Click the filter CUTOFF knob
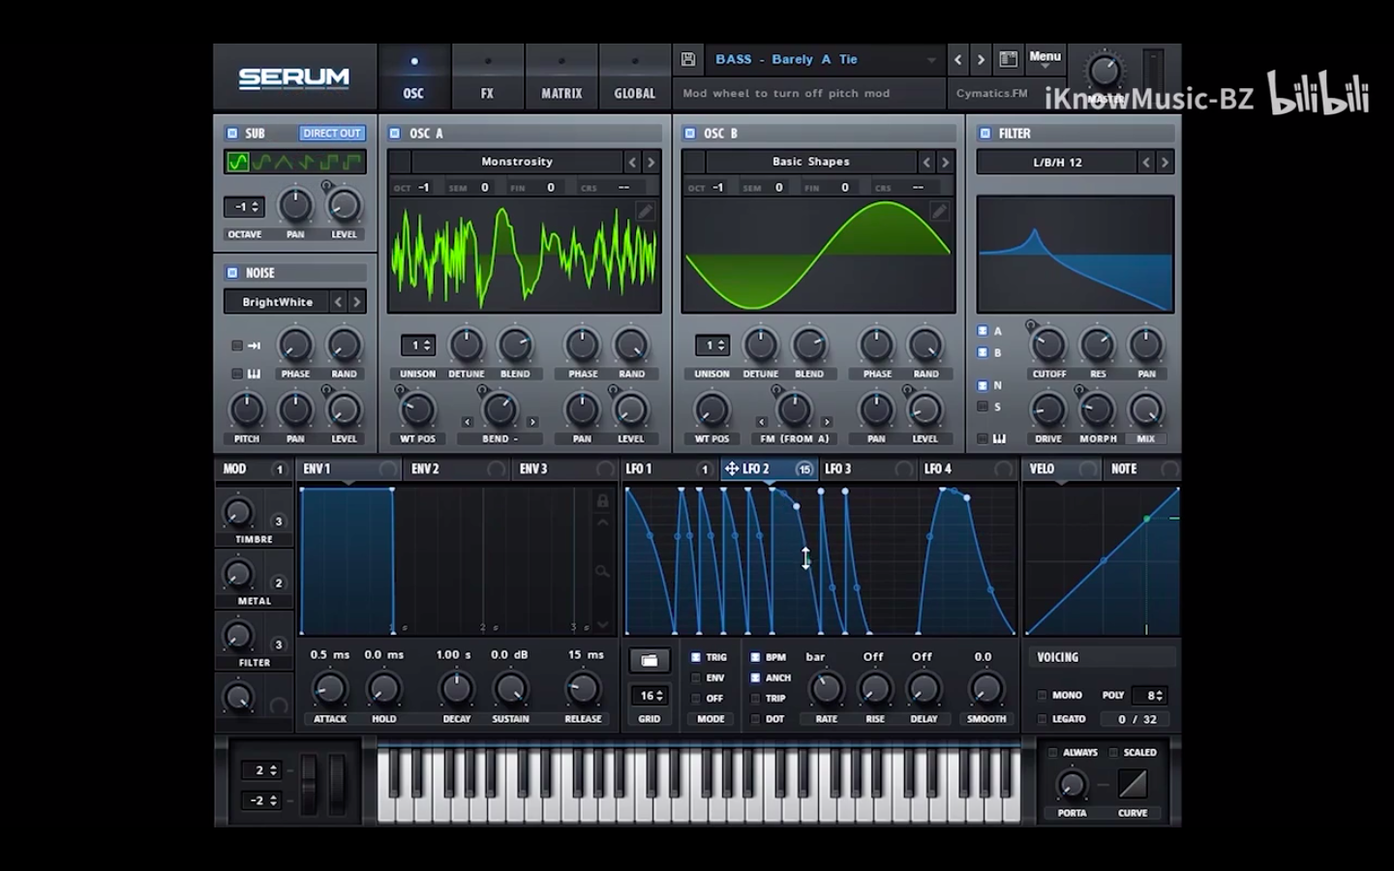 pyautogui.click(x=1048, y=345)
